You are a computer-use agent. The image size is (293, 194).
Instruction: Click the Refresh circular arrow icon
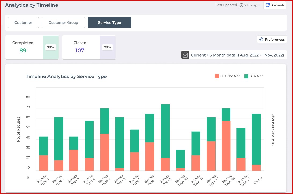tap(268, 5)
